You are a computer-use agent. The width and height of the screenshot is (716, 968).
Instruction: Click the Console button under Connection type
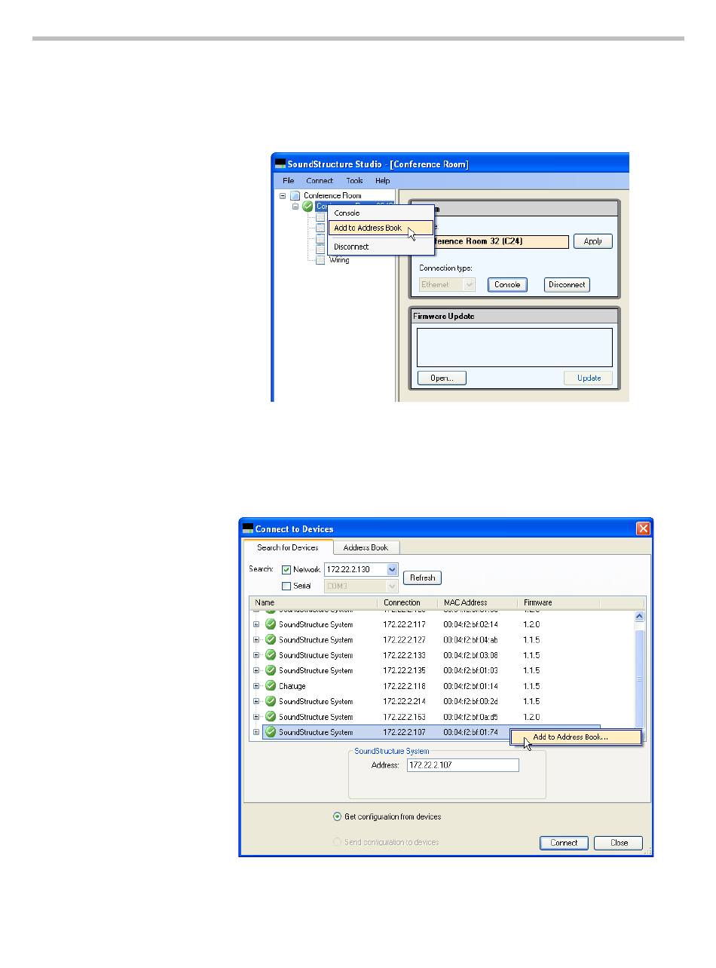[x=507, y=285]
